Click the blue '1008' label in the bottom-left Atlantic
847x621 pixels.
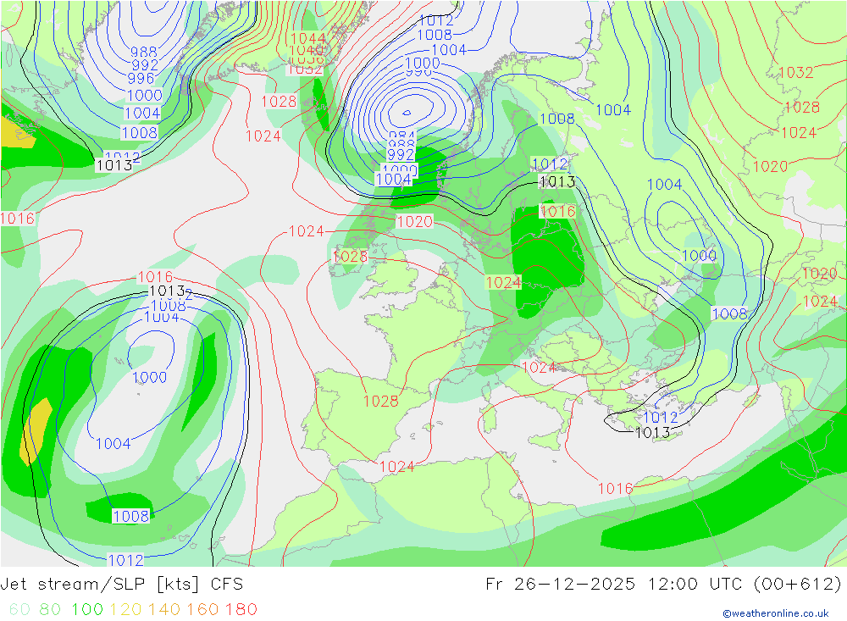point(130,516)
